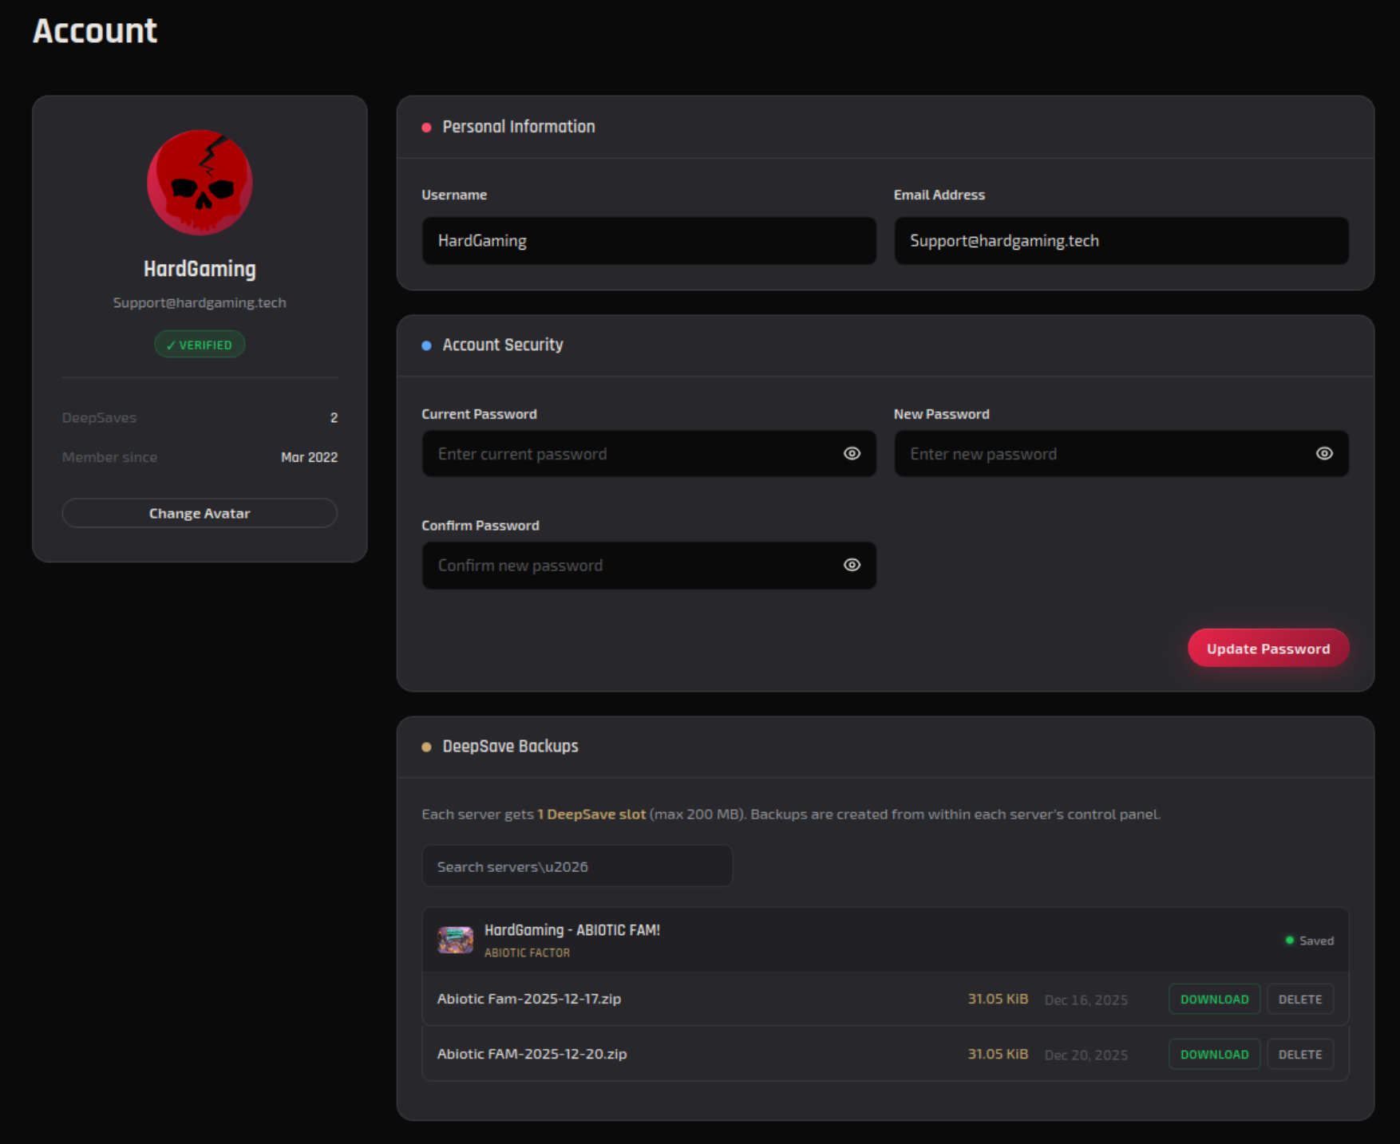
Task: Click the Abiotic Factor server thumbnail icon
Action: tap(455, 940)
